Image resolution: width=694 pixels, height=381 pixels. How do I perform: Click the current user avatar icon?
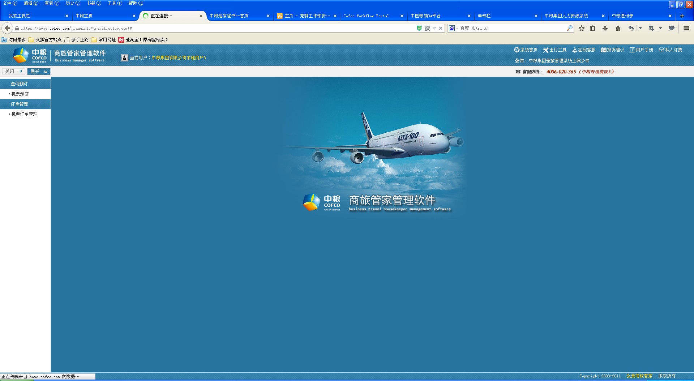click(x=125, y=57)
